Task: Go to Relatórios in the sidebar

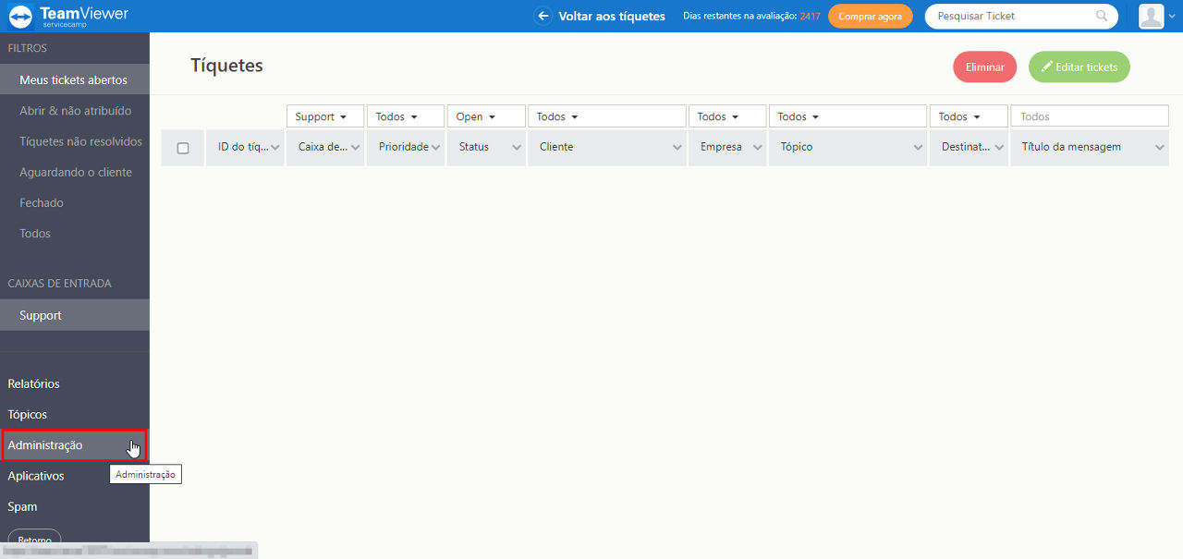Action: click(x=33, y=383)
